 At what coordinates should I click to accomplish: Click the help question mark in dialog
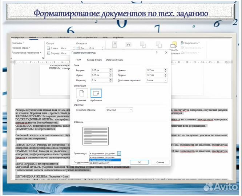[x=157, y=53]
